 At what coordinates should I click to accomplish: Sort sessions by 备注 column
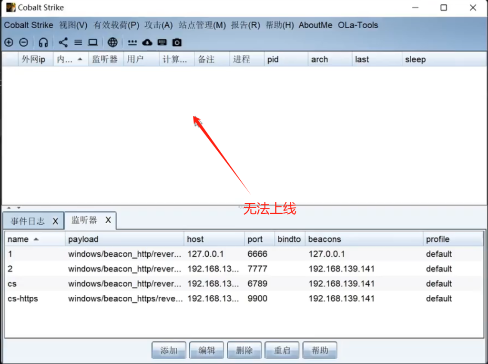tap(212, 59)
